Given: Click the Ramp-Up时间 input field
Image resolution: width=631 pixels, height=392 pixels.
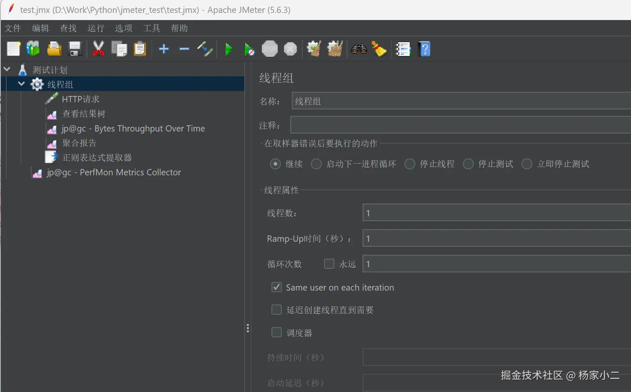Looking at the screenshot, I should point(497,238).
